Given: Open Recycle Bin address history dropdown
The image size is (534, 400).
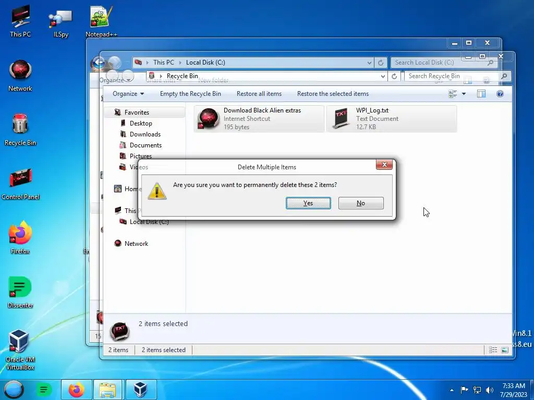Looking at the screenshot, I should [383, 76].
